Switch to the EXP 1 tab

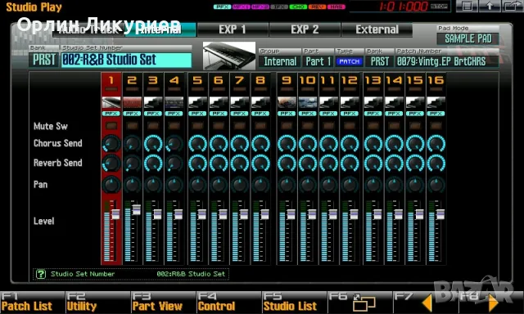click(x=233, y=29)
